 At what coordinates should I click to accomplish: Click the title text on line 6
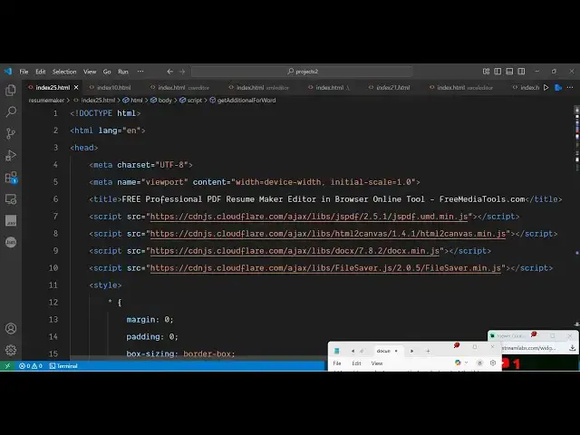point(324,199)
